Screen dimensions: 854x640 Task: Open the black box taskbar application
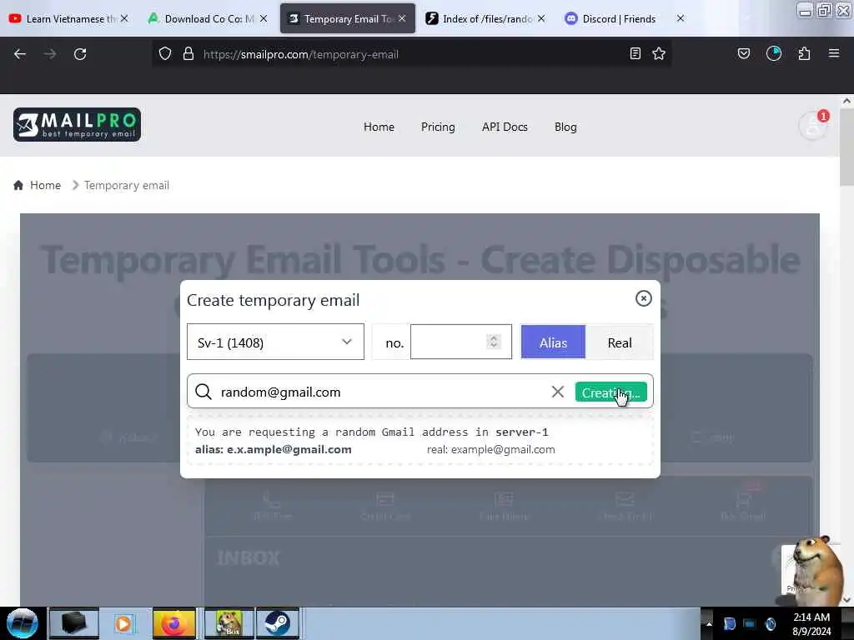pos(74,623)
